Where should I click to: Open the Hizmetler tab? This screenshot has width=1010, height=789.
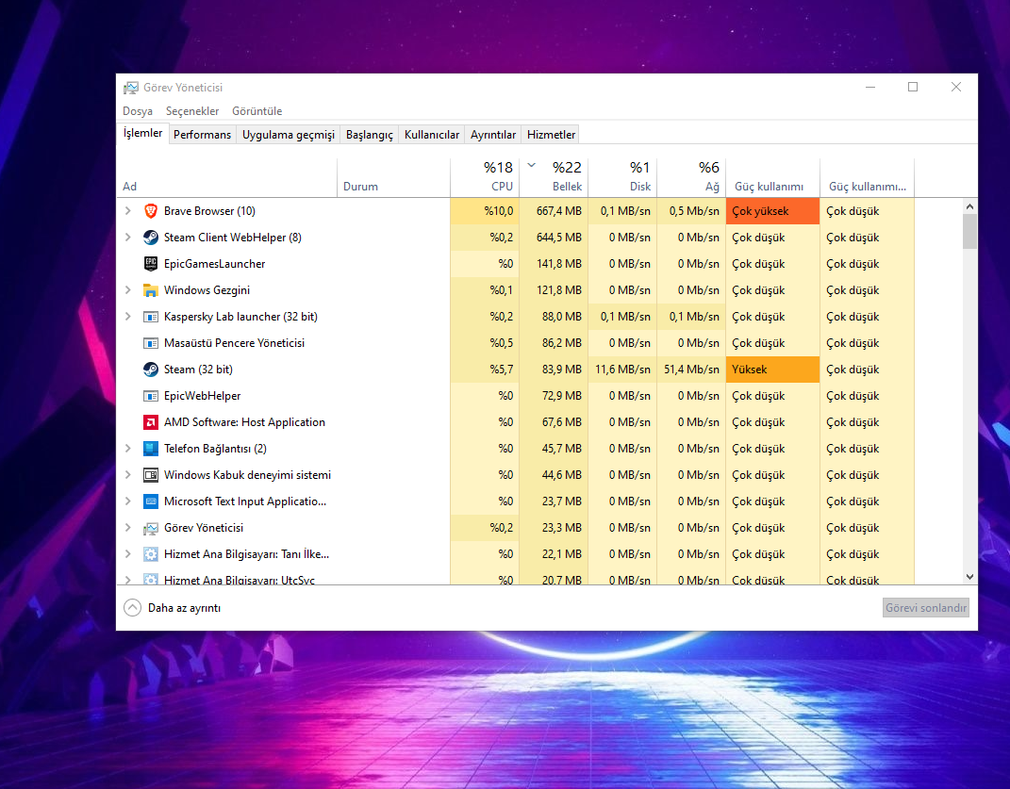click(551, 135)
